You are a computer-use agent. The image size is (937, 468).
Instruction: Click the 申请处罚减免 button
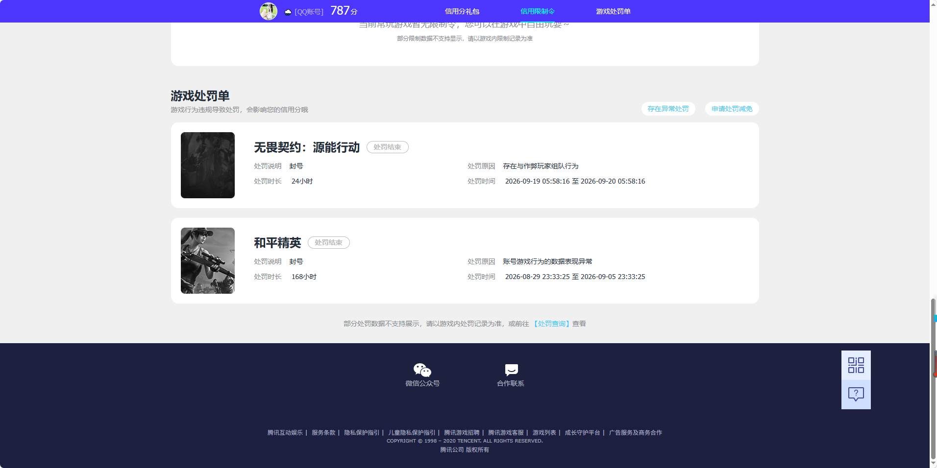tap(732, 109)
